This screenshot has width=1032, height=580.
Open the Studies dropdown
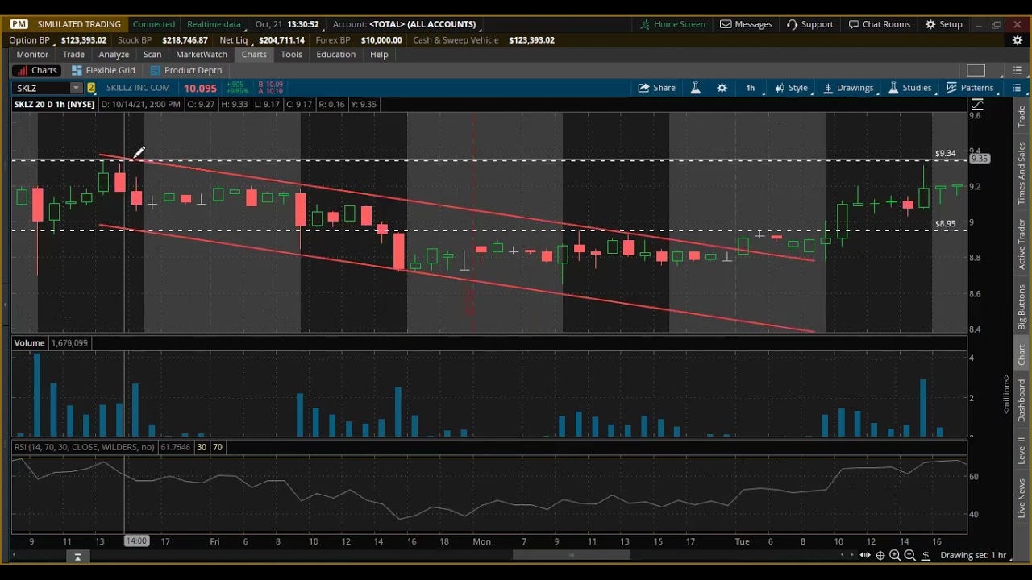pos(909,88)
